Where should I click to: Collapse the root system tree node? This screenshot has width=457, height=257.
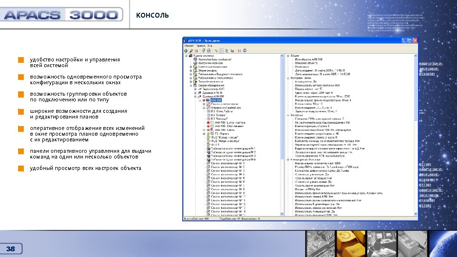pos(187,56)
